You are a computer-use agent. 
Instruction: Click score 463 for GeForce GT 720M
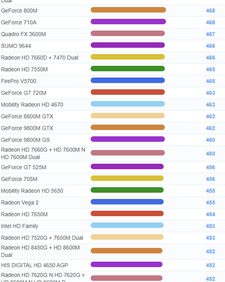211,93
